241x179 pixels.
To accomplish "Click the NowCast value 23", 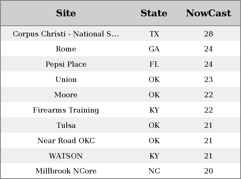I will 208,79.
